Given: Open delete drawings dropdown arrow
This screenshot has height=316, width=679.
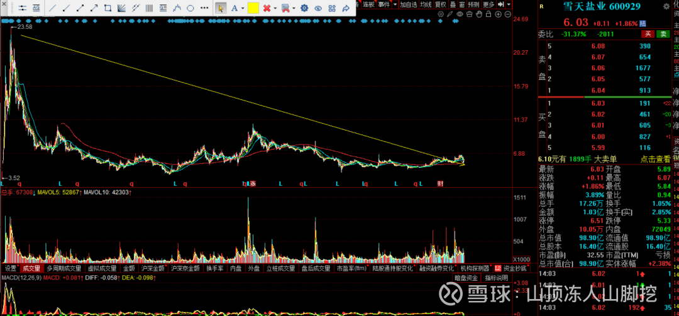Looking at the screenshot, I should tap(275, 8).
